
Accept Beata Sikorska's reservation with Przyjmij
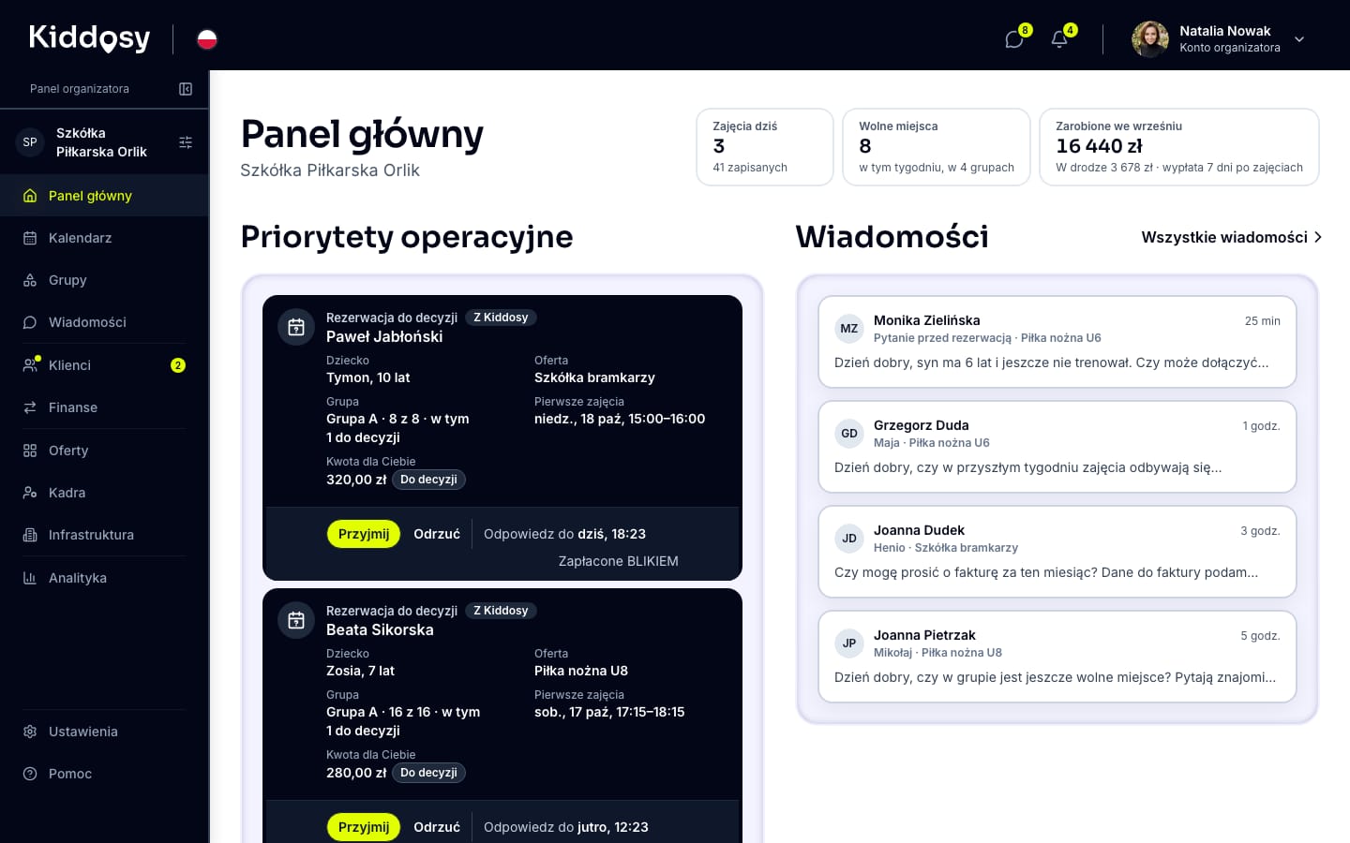(x=364, y=827)
